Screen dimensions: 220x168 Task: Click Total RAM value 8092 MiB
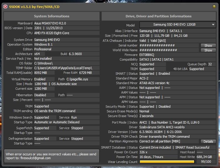click(x=41, y=73)
